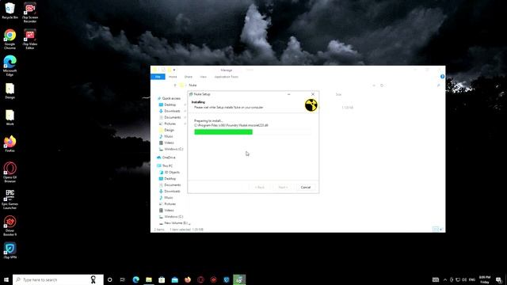Open the Application Tools ribbon tab
507x285 pixels.
227,77
